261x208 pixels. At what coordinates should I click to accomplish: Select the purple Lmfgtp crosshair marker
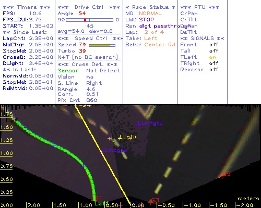pos(138,124)
